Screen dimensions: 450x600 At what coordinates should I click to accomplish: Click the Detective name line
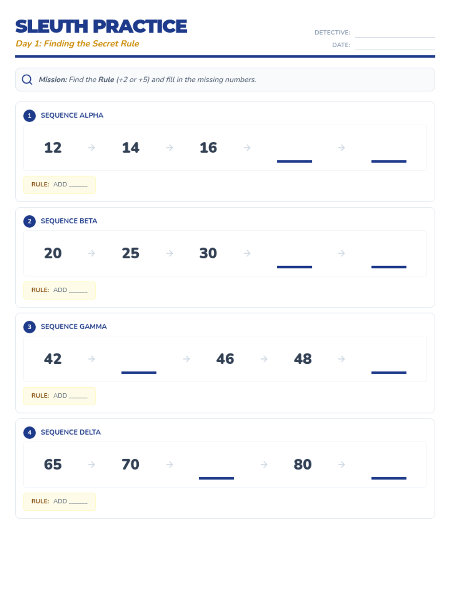point(394,33)
